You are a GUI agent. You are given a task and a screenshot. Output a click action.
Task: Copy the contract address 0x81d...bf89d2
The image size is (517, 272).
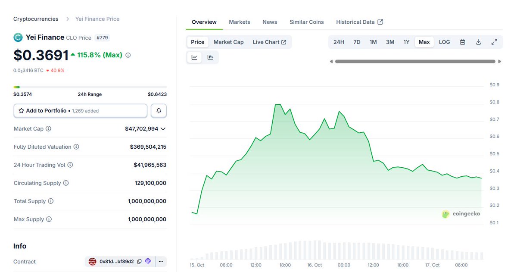coord(139,262)
